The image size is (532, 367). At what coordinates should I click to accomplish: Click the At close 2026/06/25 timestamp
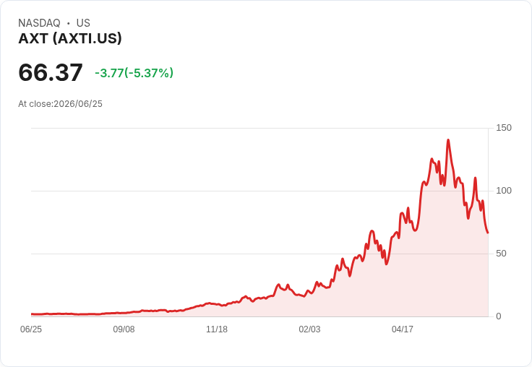click(x=61, y=104)
